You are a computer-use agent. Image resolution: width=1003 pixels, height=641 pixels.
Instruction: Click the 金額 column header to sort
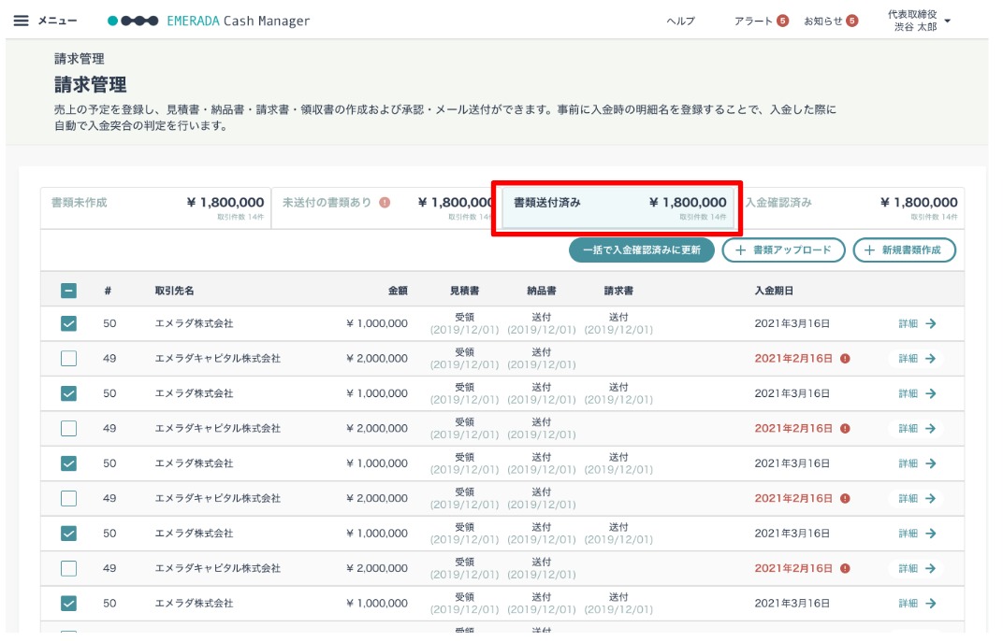(x=398, y=291)
